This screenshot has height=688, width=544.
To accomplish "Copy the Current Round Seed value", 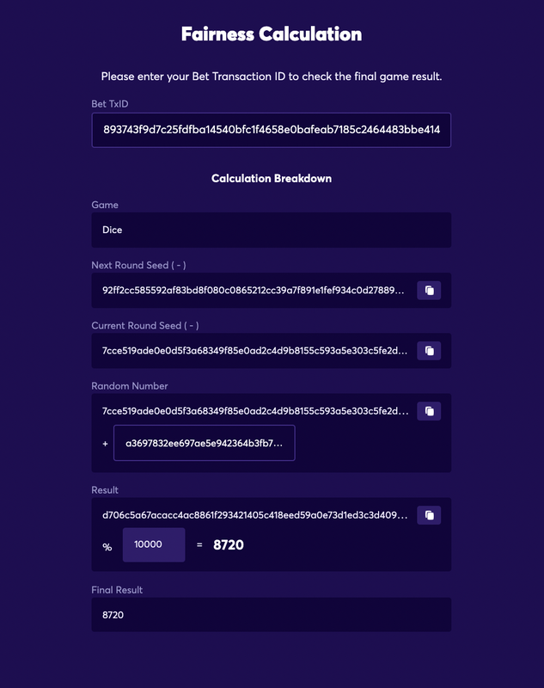I will click(x=429, y=351).
